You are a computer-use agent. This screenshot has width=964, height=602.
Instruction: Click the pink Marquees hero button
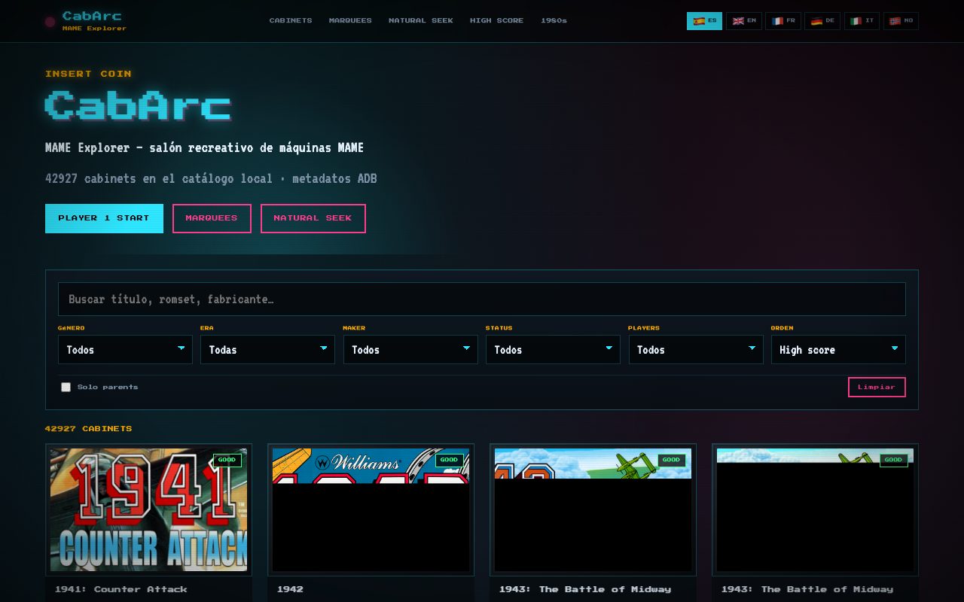click(212, 218)
